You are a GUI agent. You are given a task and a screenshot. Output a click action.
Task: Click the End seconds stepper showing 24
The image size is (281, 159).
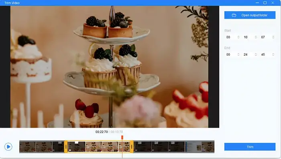pyautogui.click(x=256, y=54)
